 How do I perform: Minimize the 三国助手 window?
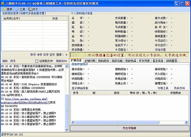point(177,4)
